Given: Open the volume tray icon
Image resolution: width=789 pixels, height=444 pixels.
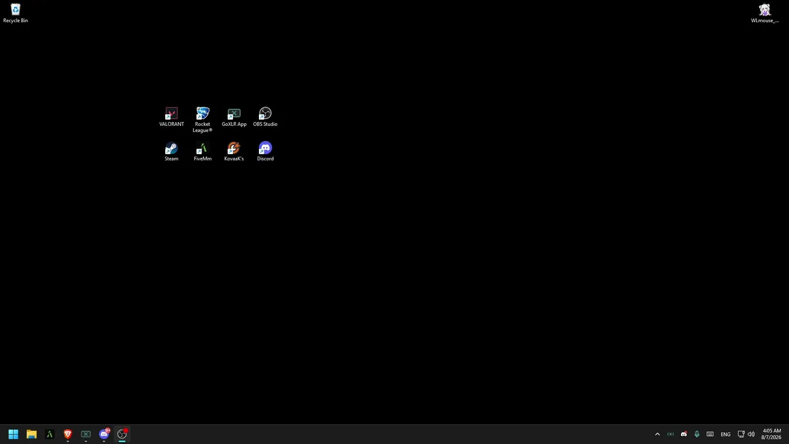Looking at the screenshot, I should coord(751,434).
